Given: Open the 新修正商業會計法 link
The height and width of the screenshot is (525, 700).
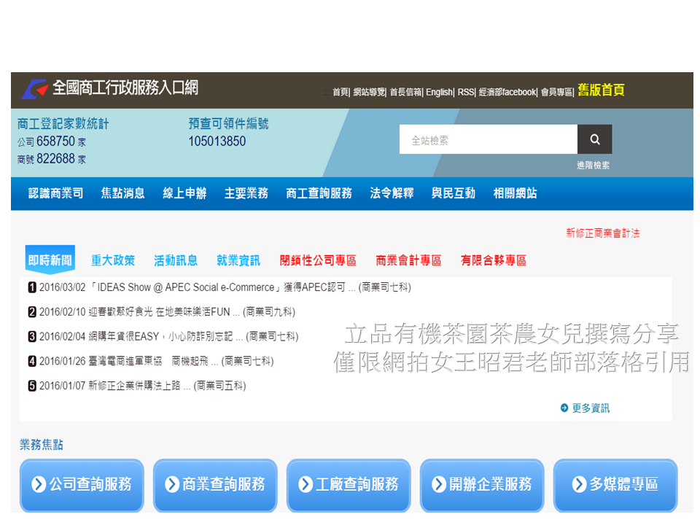Looking at the screenshot, I should pyautogui.click(x=603, y=233).
